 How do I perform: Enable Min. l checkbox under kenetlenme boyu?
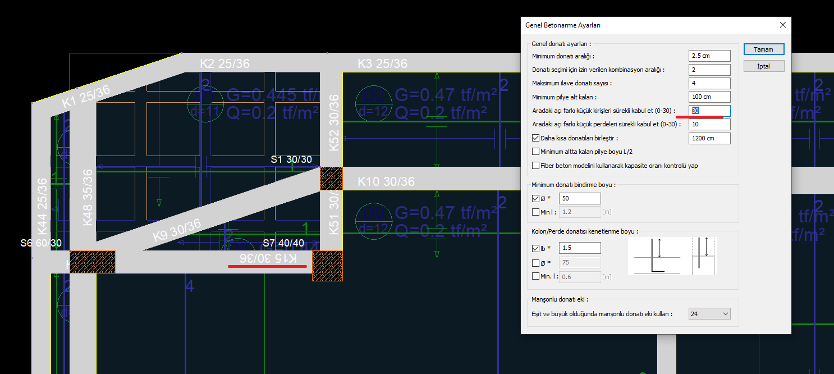pyautogui.click(x=535, y=276)
